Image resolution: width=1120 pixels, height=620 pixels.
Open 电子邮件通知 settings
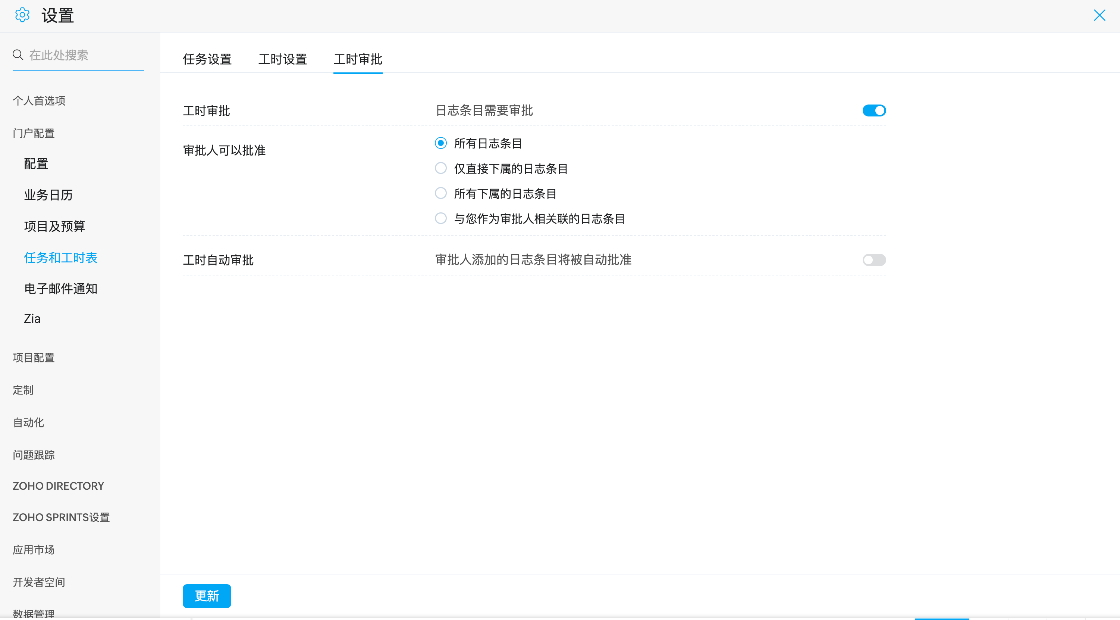(x=60, y=289)
